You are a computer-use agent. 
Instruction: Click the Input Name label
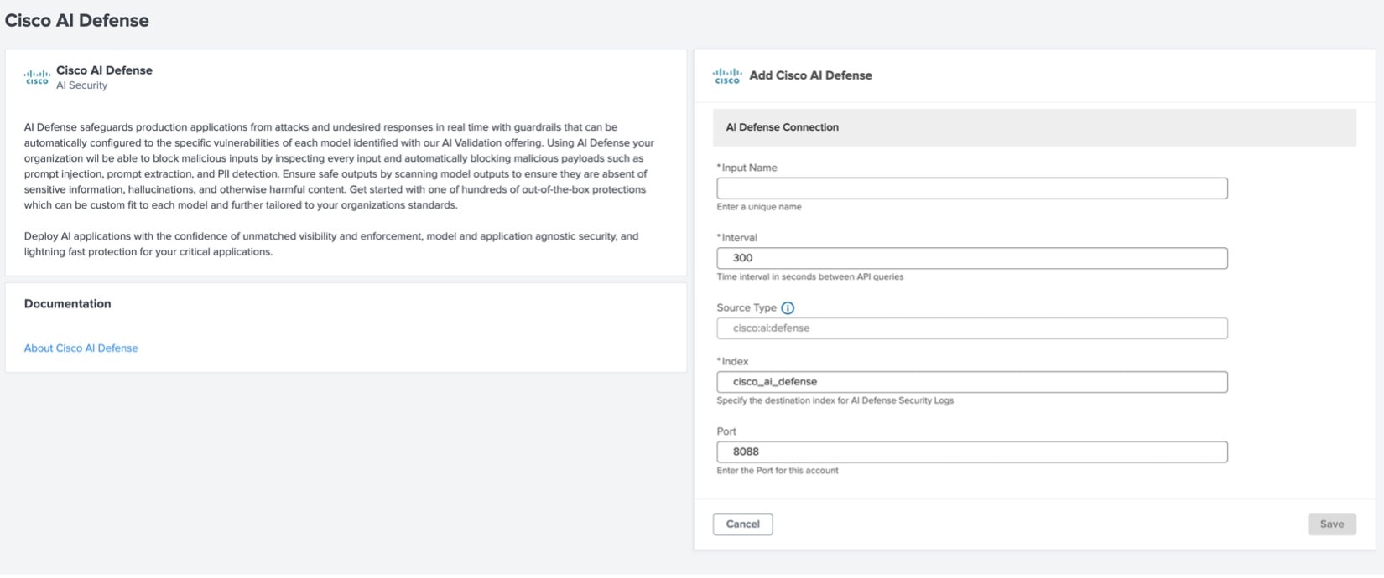pyautogui.click(x=749, y=168)
